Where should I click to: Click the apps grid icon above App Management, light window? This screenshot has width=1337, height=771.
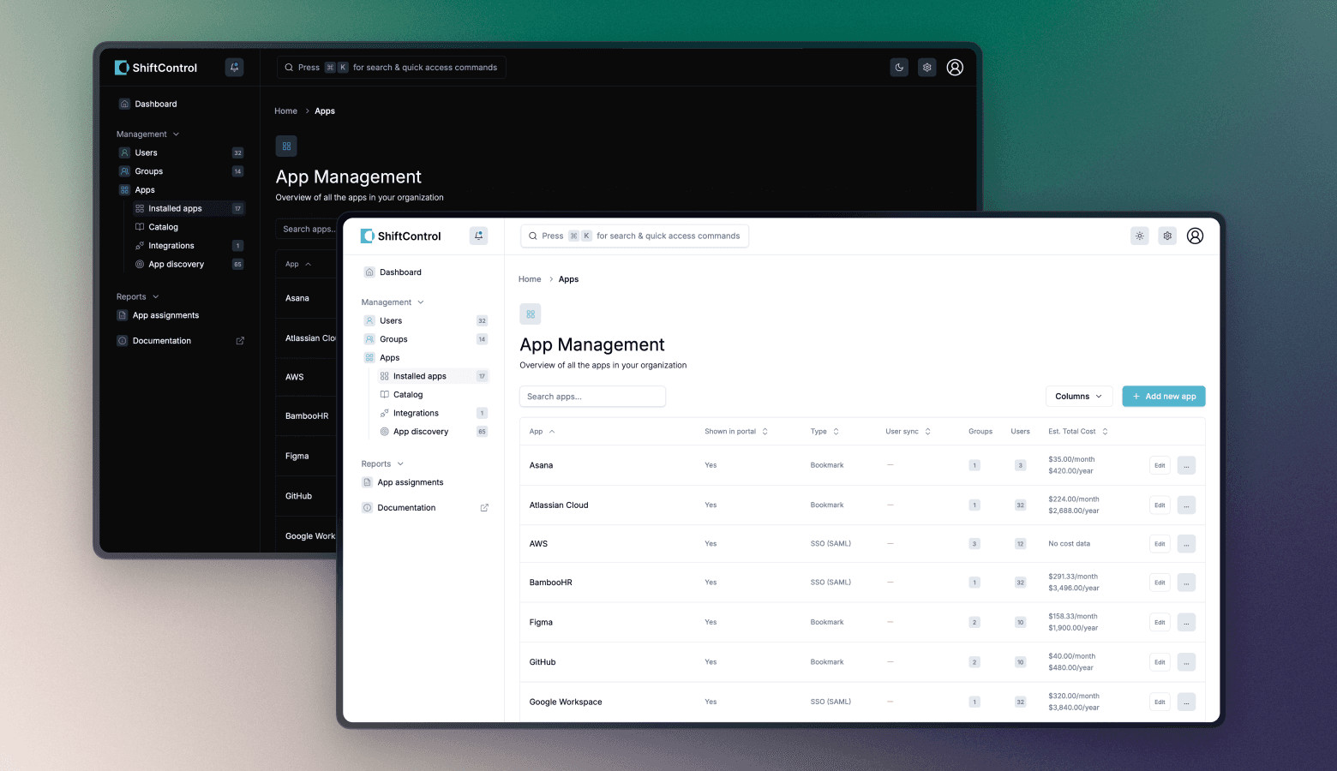coord(531,314)
